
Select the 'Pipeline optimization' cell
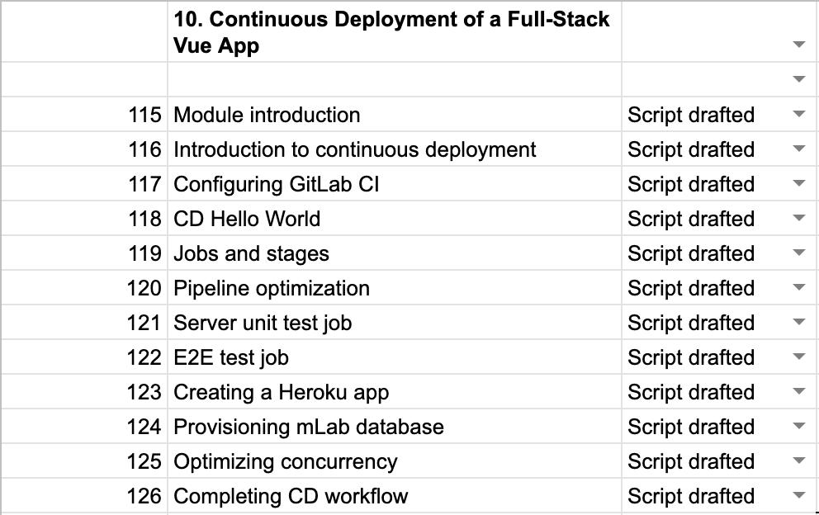click(x=394, y=288)
